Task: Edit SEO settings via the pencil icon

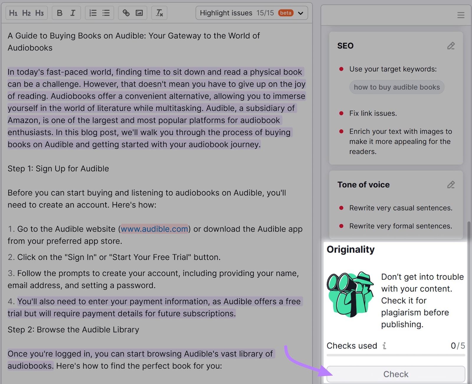Action: pyautogui.click(x=451, y=46)
